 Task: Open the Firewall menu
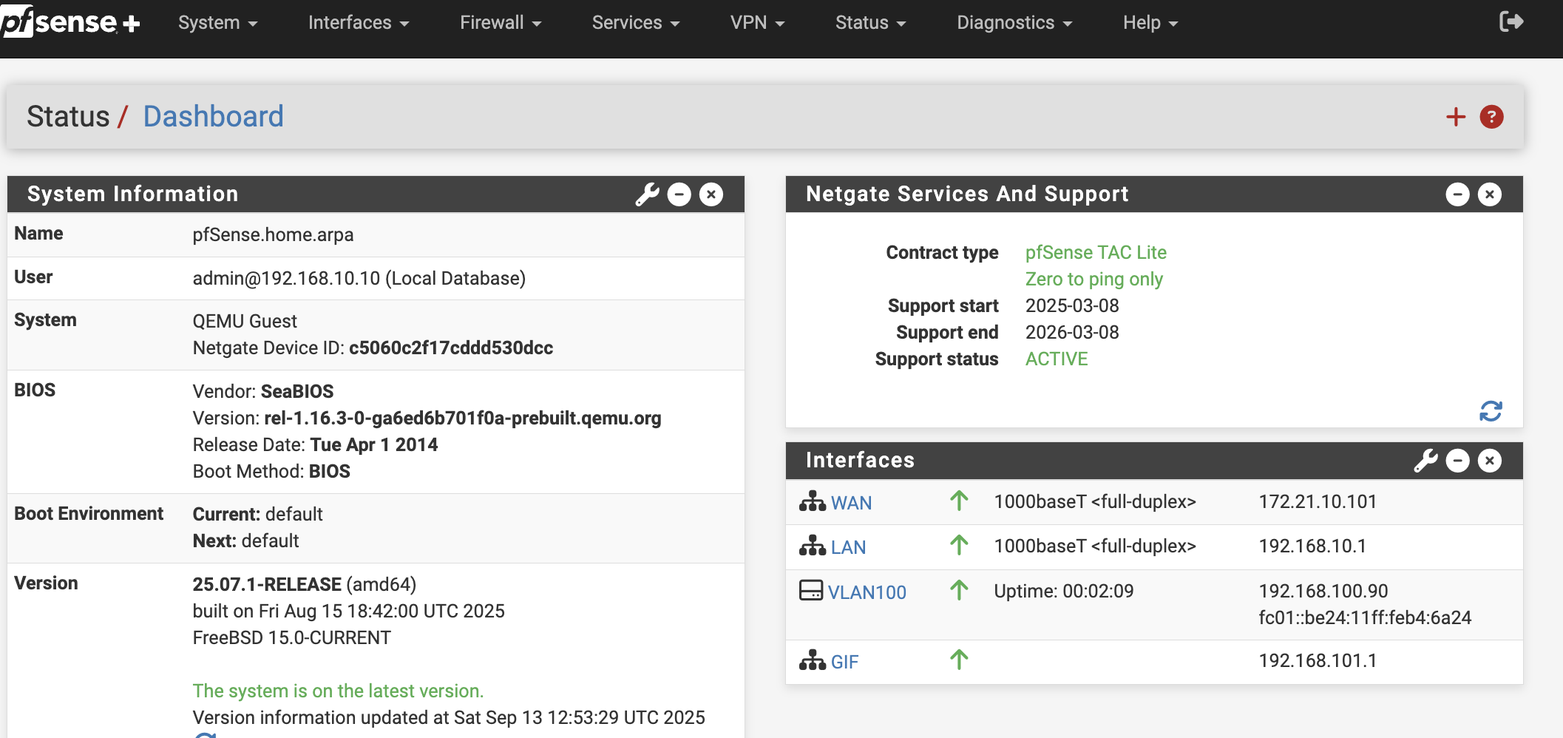click(x=501, y=23)
